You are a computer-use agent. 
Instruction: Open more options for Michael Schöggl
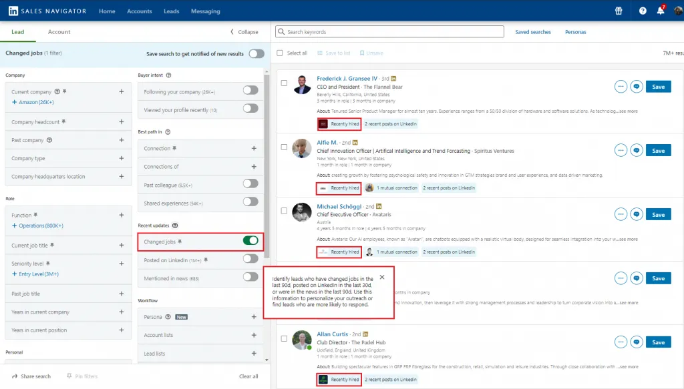pyautogui.click(x=621, y=214)
